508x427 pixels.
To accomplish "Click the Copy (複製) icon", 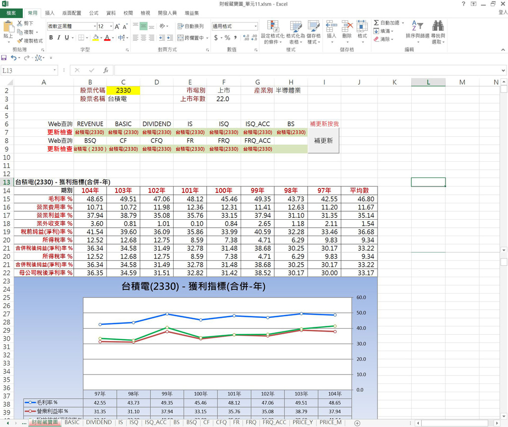I will [20, 32].
